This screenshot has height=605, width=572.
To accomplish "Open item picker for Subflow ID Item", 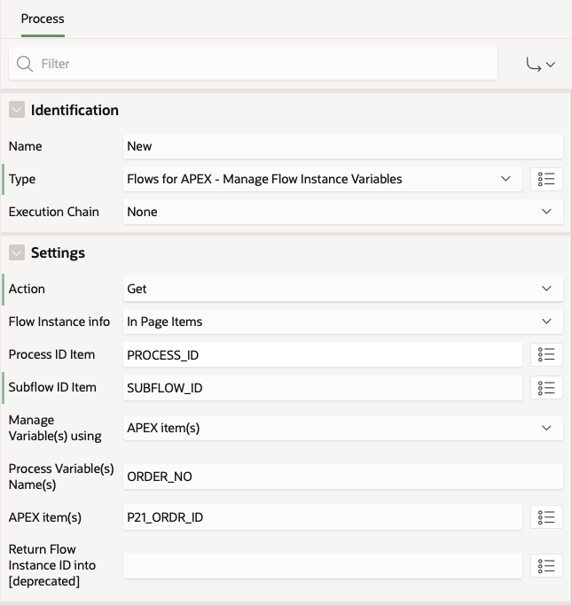I will [546, 387].
